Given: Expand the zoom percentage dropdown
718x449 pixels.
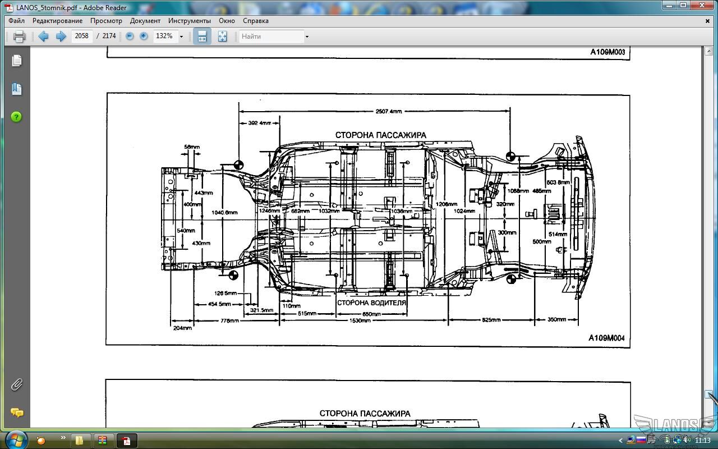Looking at the screenshot, I should (181, 36).
